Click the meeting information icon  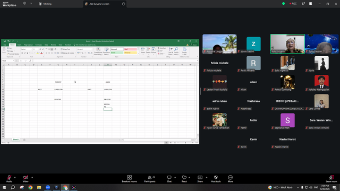coord(24,4)
